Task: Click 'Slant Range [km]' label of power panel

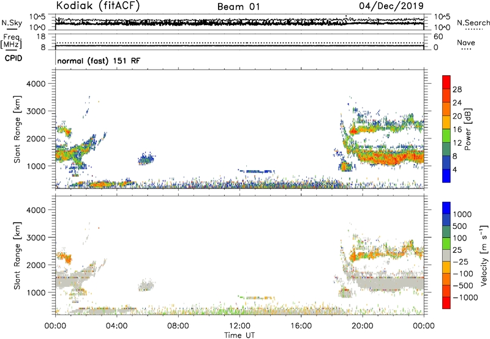Action: (x=17, y=129)
